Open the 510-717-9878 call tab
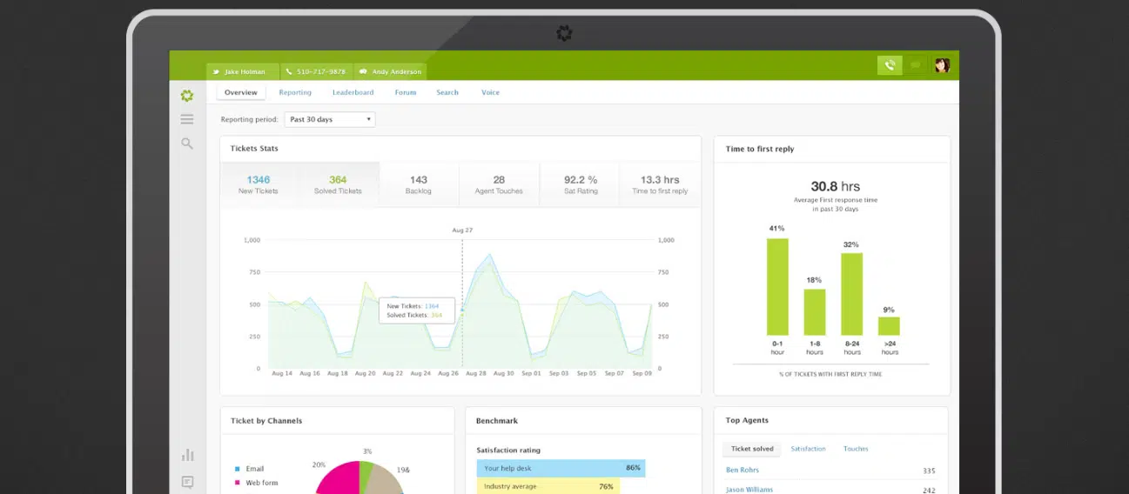1129x494 pixels. [x=315, y=71]
